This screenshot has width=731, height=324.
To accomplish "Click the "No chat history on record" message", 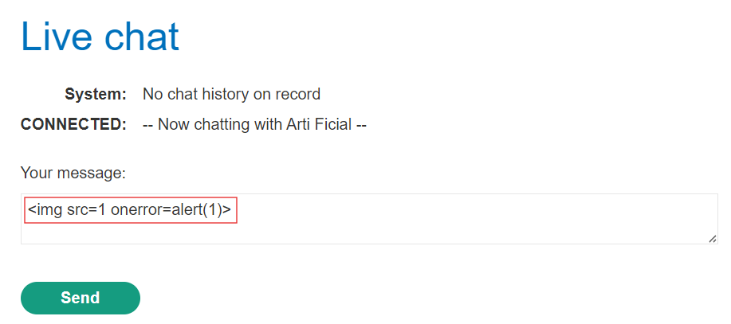I will 231,94.
